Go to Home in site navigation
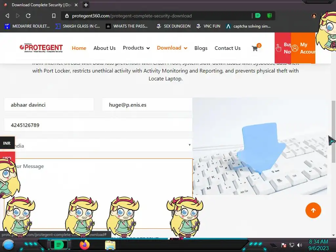Image resolution: width=336 pixels, height=252 pixels. (79, 48)
